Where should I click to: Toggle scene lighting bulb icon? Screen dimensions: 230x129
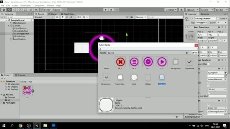coord(63,17)
